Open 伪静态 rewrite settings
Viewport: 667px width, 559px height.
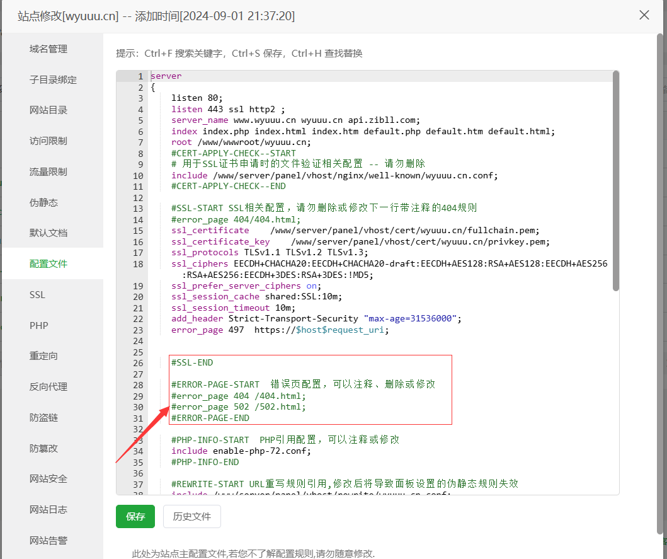click(43, 203)
